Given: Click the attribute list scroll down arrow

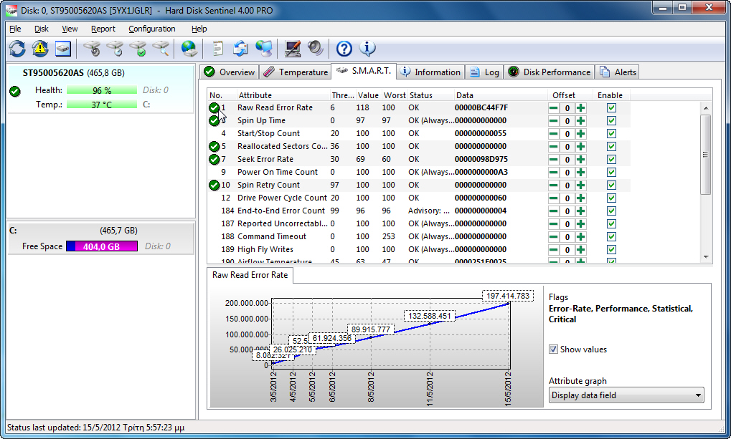Looking at the screenshot, I should [706, 256].
